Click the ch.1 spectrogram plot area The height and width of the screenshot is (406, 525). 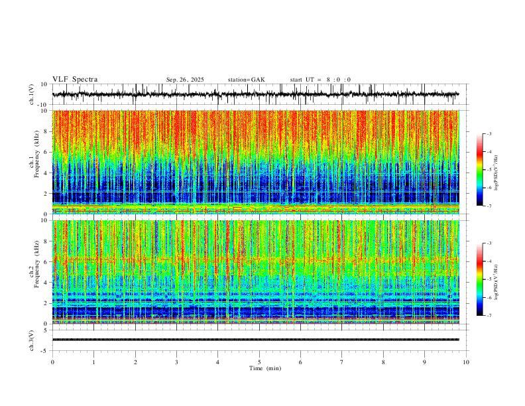[255, 162]
